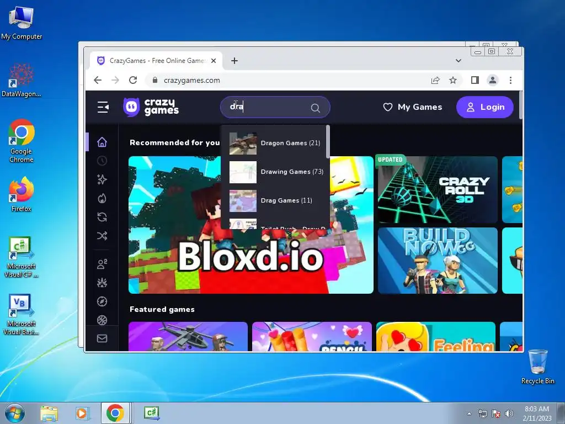Click the volume icon in system tray
The height and width of the screenshot is (424, 565).
(509, 414)
